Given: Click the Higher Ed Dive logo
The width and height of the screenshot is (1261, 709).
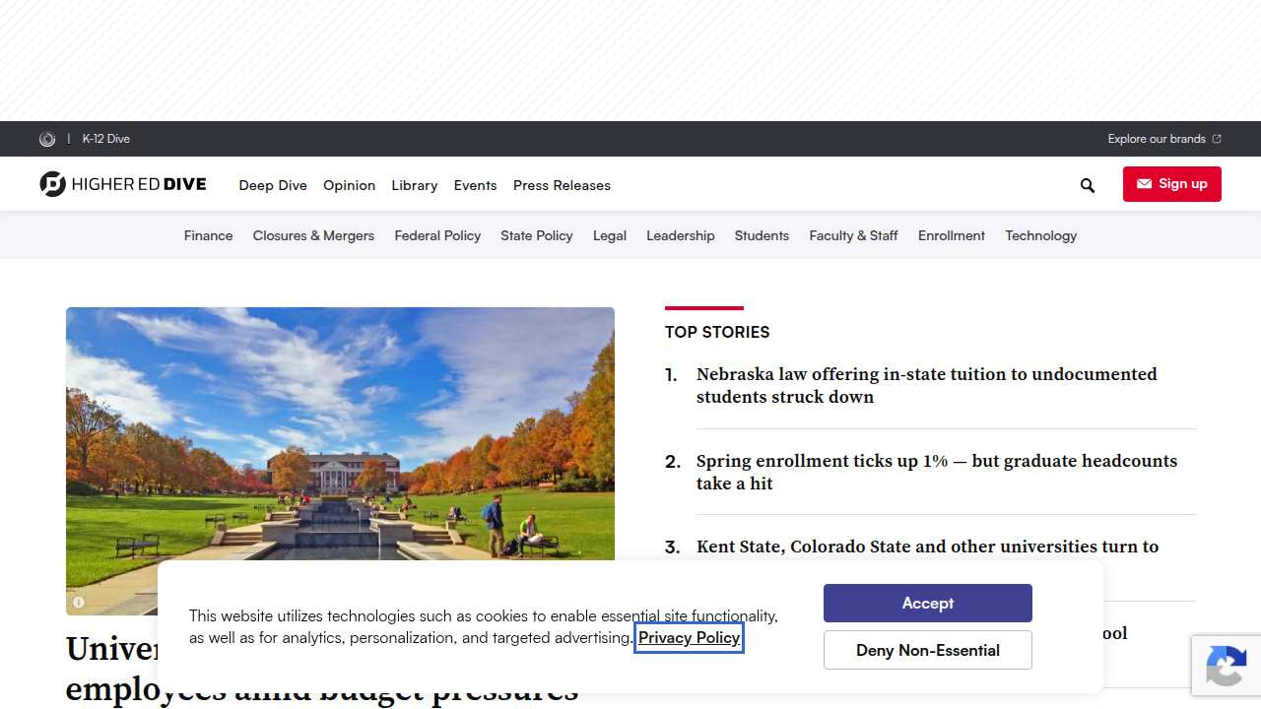Looking at the screenshot, I should [123, 184].
